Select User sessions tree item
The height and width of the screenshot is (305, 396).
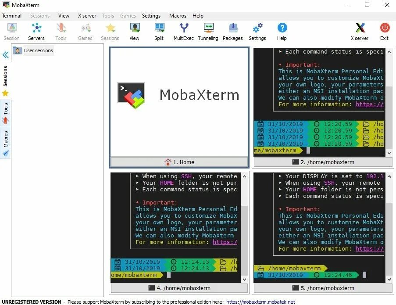click(x=33, y=50)
